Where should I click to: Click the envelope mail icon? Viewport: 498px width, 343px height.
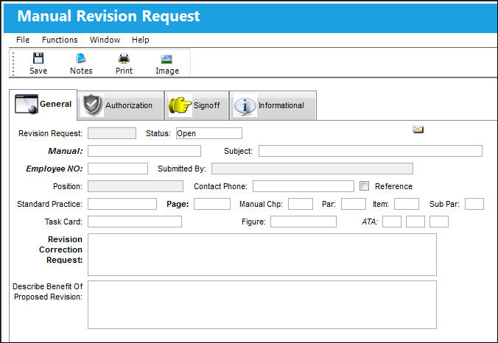[418, 130]
